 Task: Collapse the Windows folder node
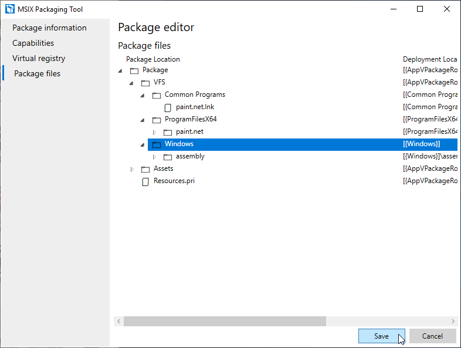point(143,144)
